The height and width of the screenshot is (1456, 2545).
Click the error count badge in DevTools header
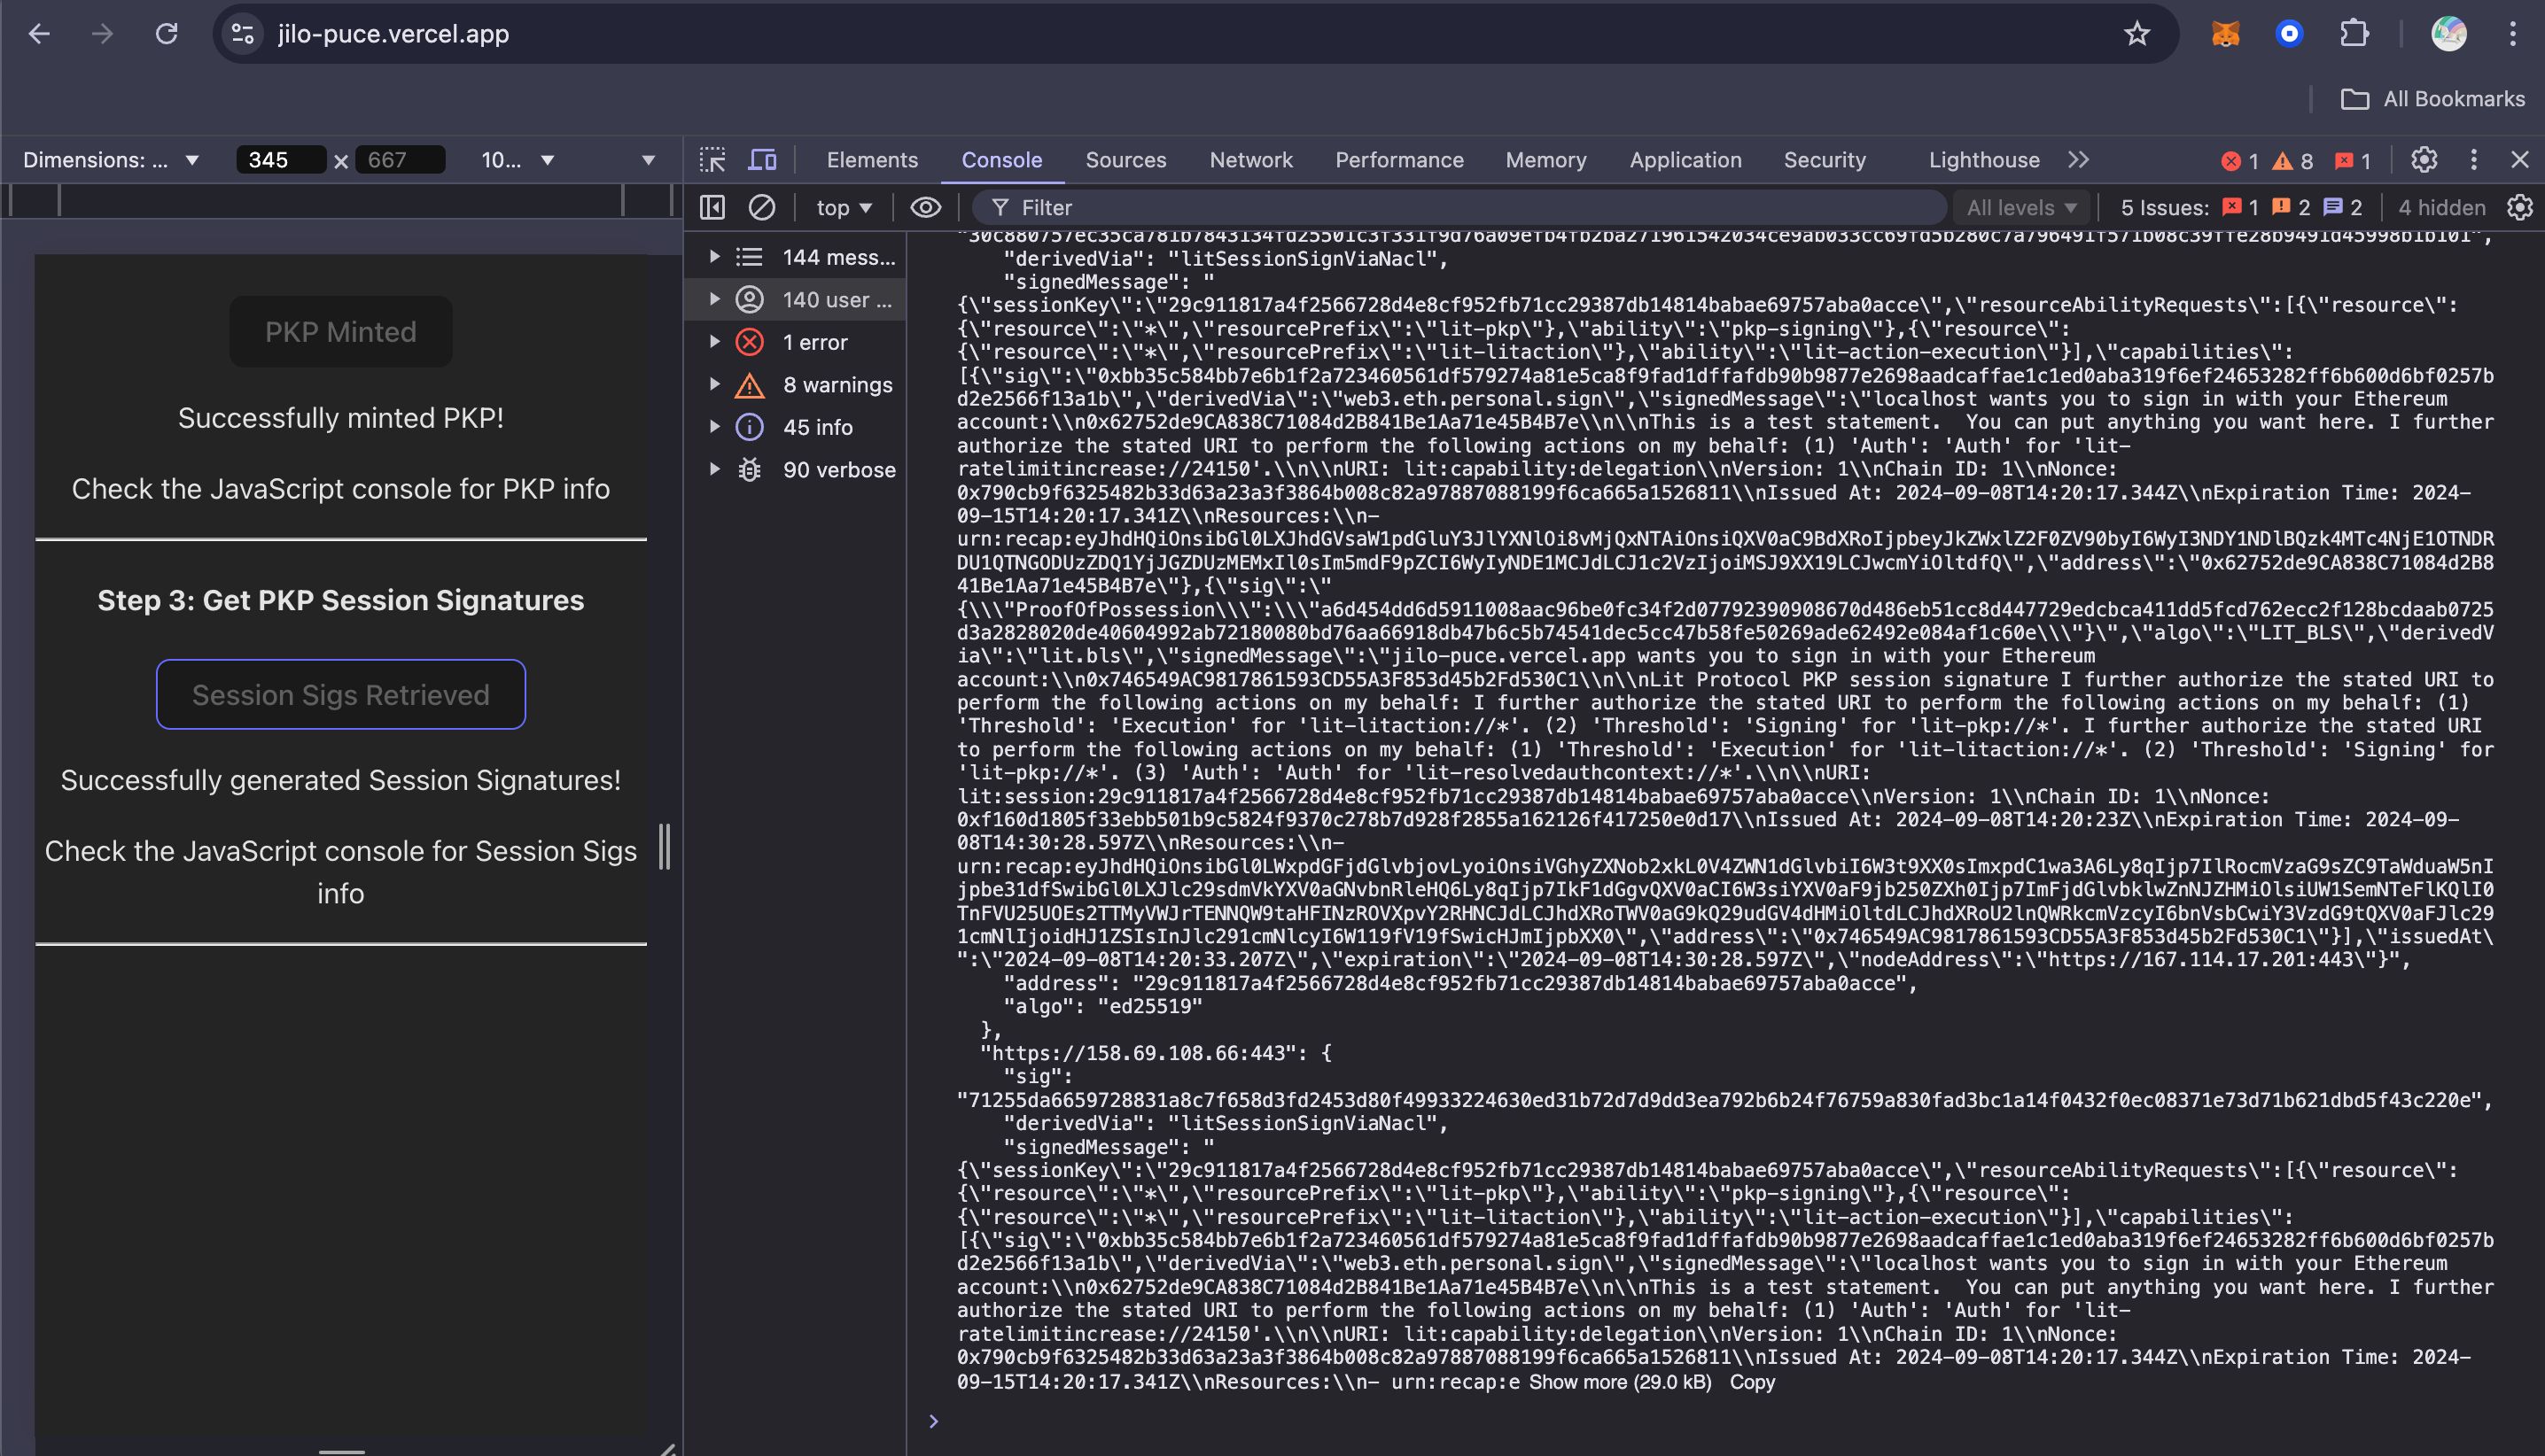click(x=2239, y=161)
